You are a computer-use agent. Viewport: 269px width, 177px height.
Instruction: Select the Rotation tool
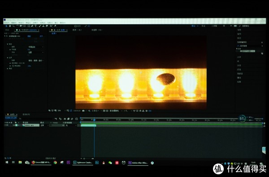click(x=17, y=26)
